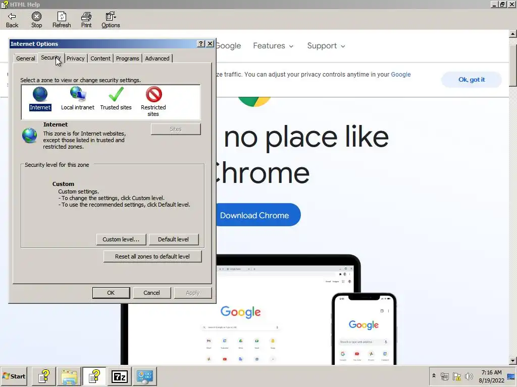
Task: Close the Internet Options dialog with X
Action: click(x=210, y=44)
